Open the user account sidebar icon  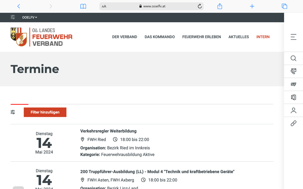click(x=293, y=110)
